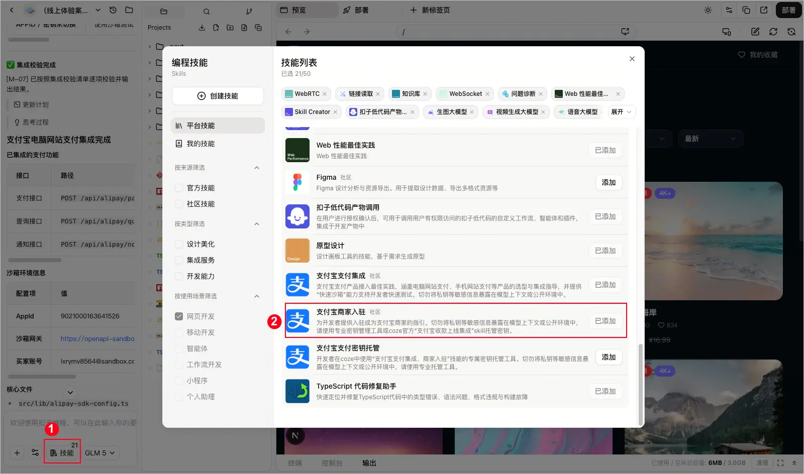Screen dimensions: 804x474
Task: Click the preview back arrow
Action: [x=288, y=32]
